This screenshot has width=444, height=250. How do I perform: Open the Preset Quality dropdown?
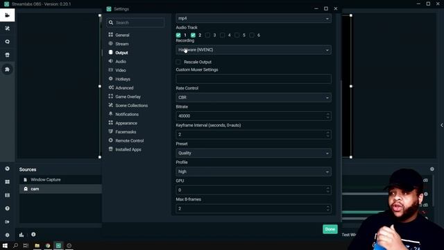coord(253,153)
